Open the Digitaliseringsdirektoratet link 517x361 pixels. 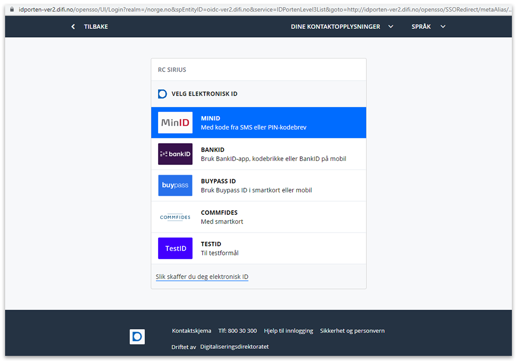click(234, 347)
